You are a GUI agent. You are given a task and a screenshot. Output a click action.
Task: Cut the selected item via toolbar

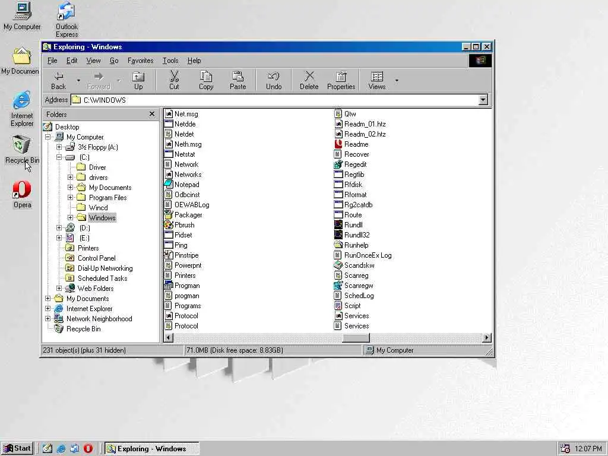tap(174, 80)
